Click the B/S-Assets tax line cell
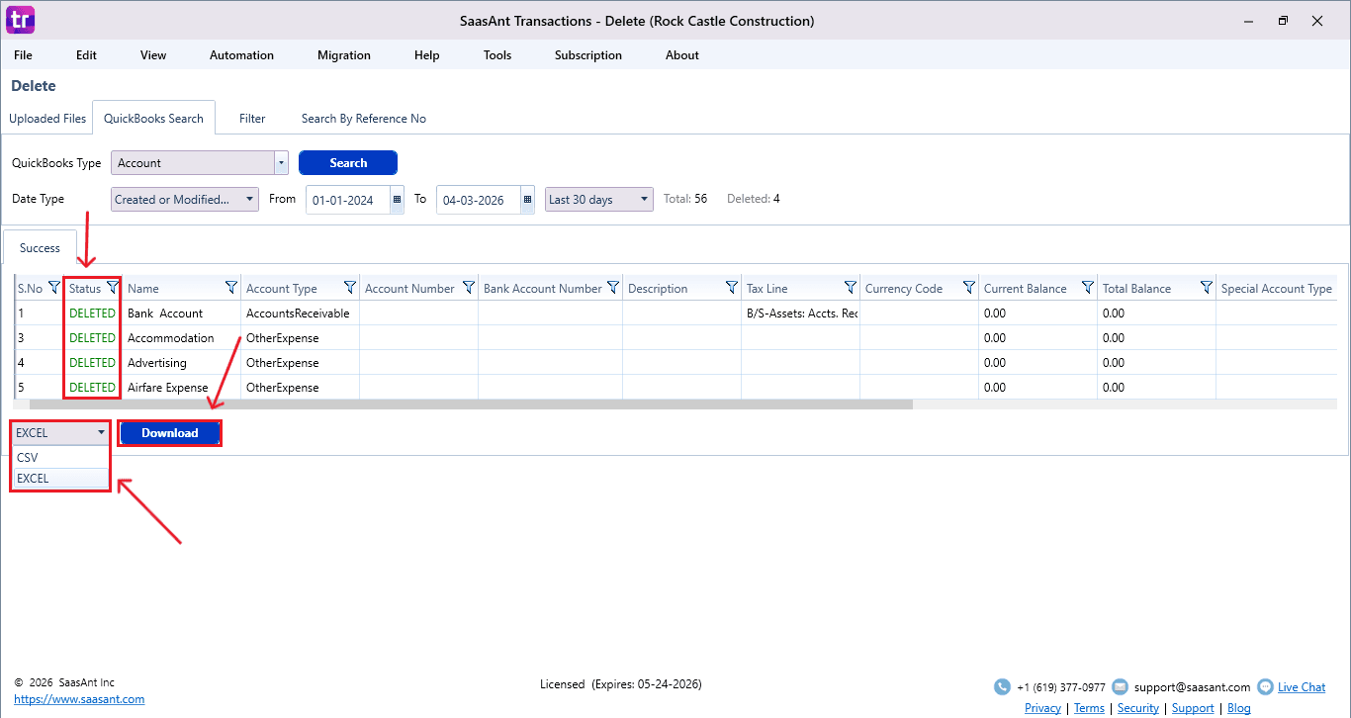The width and height of the screenshot is (1351, 718). [x=801, y=314]
